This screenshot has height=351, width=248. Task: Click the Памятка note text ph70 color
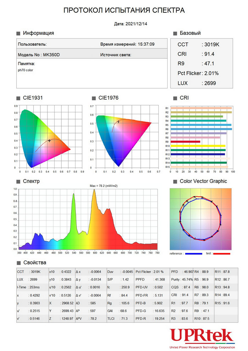[x=25, y=70]
